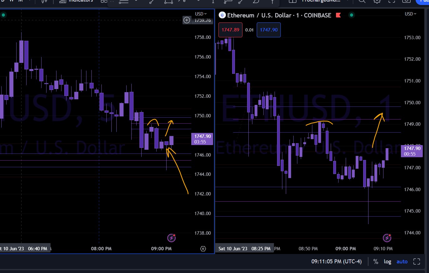
Task: Click the search magnifier icon in top bar
Action: (362, 1)
